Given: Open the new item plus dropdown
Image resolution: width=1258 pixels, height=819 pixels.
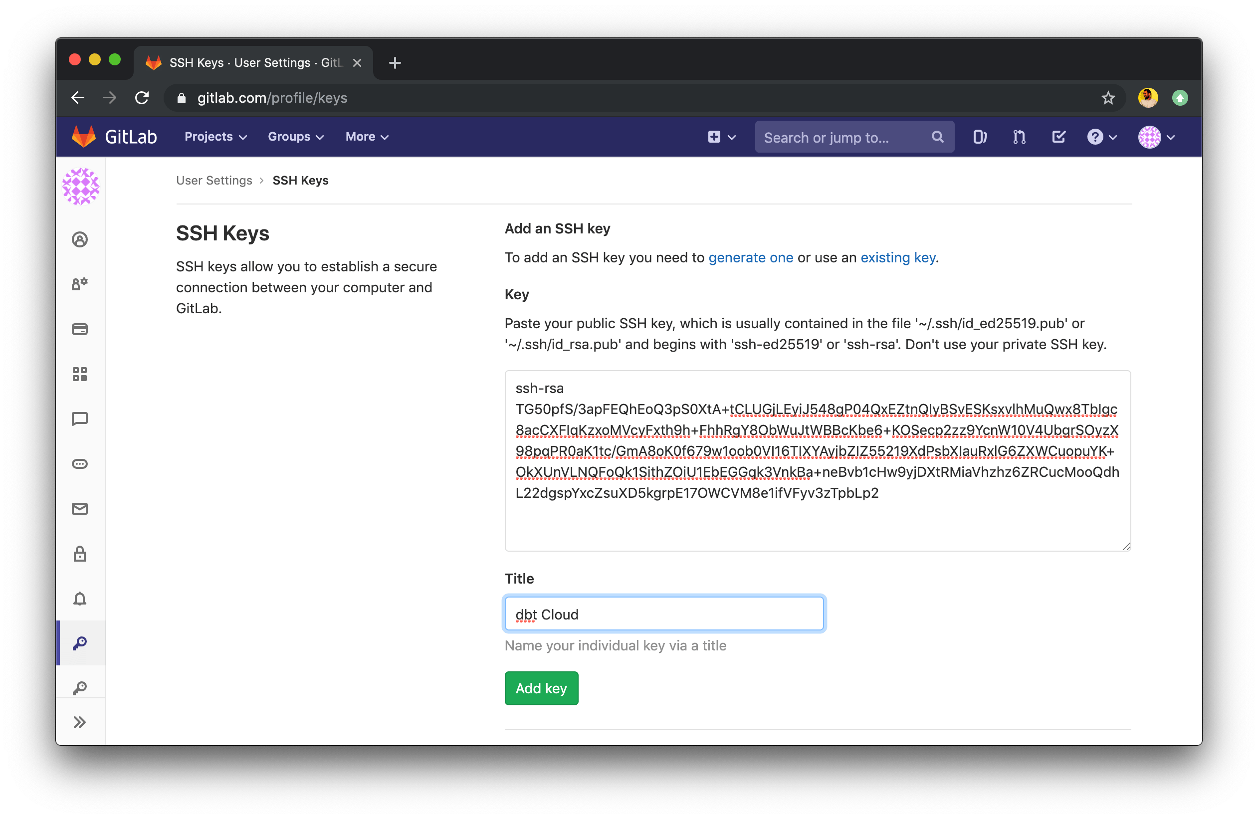Looking at the screenshot, I should click(720, 136).
